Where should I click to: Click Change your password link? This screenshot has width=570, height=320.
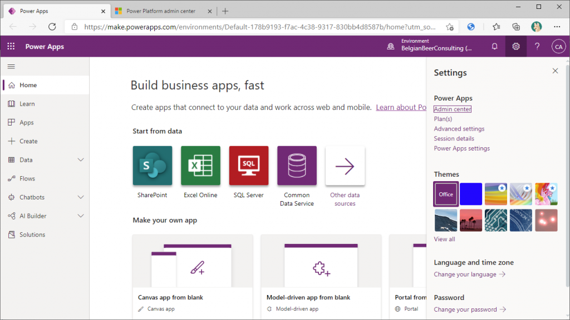point(470,309)
